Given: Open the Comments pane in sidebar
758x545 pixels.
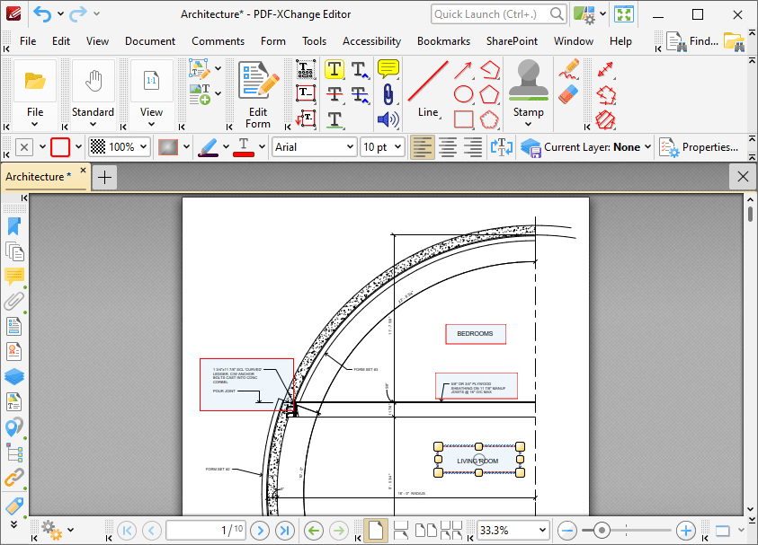Looking at the screenshot, I should tap(14, 277).
